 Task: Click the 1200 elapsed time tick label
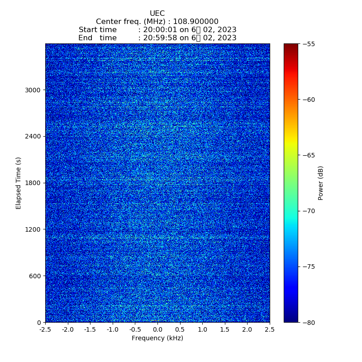pyautogui.click(x=33, y=229)
